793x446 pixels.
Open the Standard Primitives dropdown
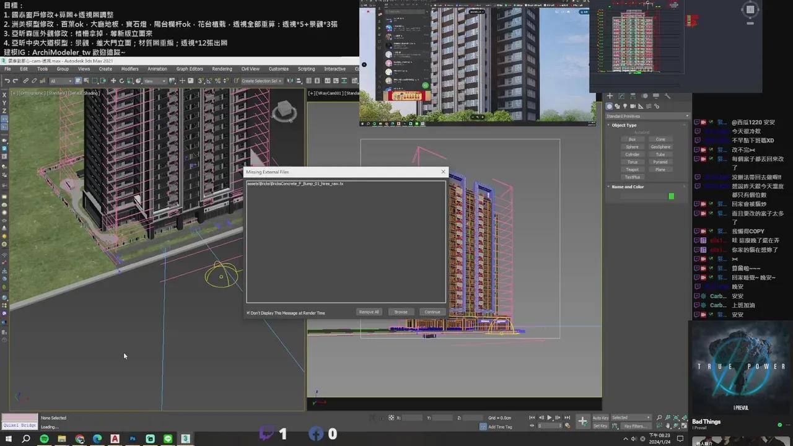tap(647, 116)
